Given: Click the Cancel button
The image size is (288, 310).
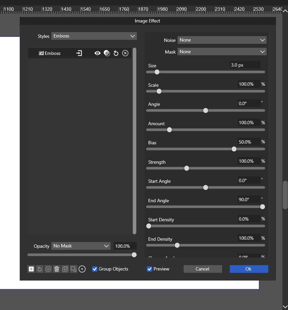Looking at the screenshot, I should point(202,269).
